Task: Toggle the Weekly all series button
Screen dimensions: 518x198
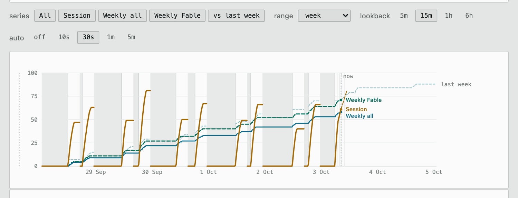Action: [x=123, y=16]
